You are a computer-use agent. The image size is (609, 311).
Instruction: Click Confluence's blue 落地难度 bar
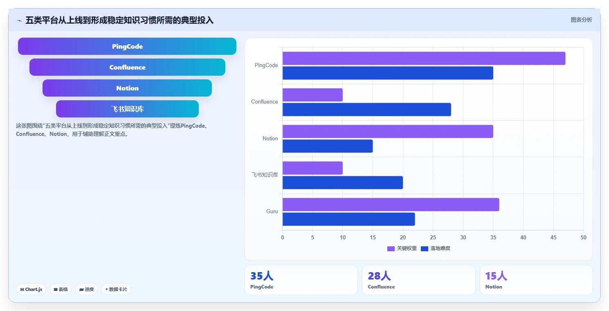click(x=366, y=109)
